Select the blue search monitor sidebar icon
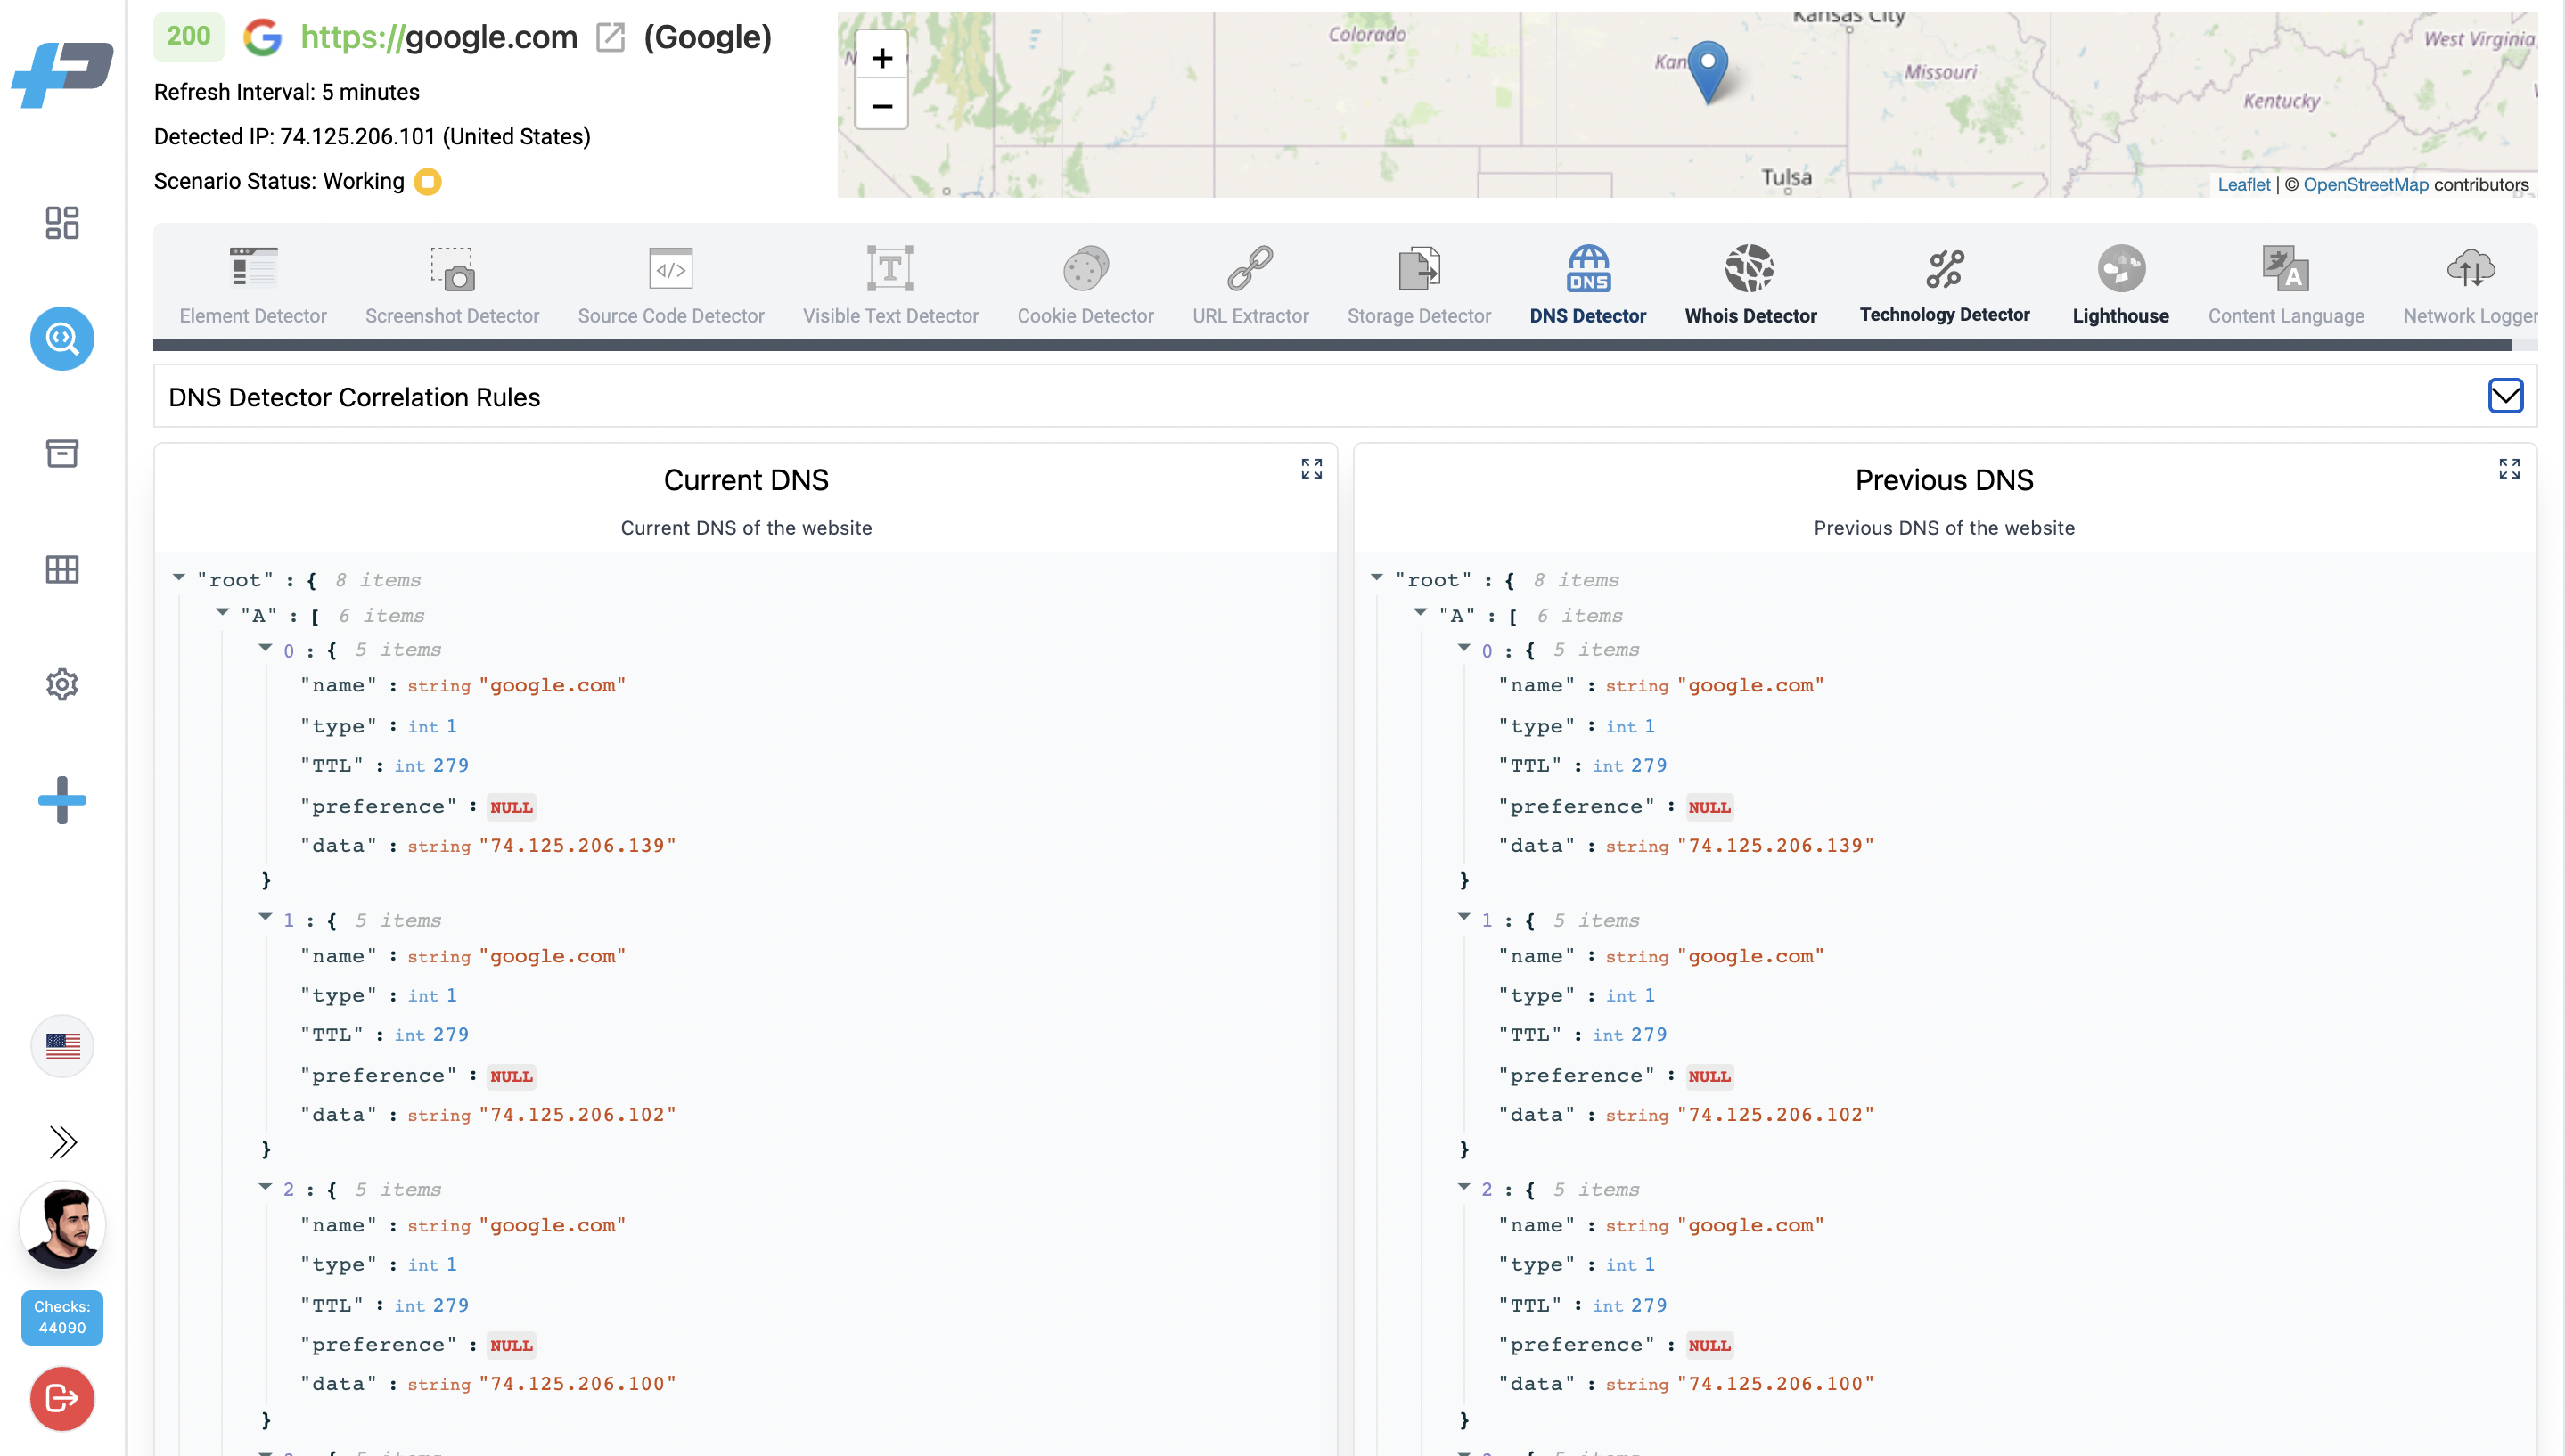 [x=62, y=338]
